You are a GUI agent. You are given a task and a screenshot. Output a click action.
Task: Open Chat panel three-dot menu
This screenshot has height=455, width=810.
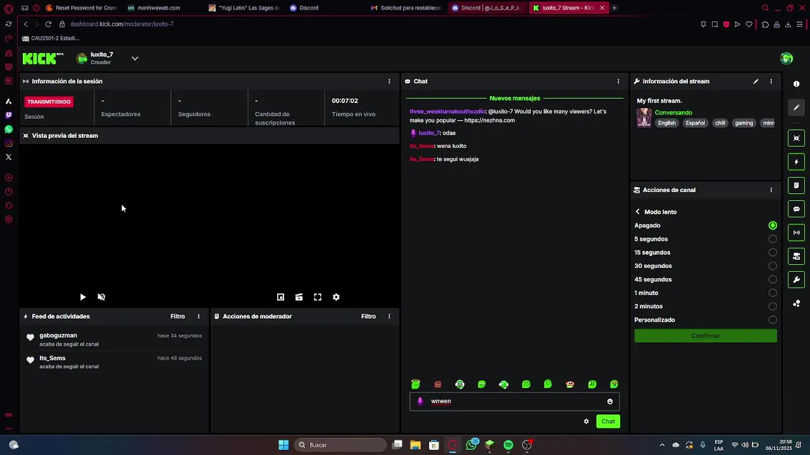pyautogui.click(x=618, y=82)
